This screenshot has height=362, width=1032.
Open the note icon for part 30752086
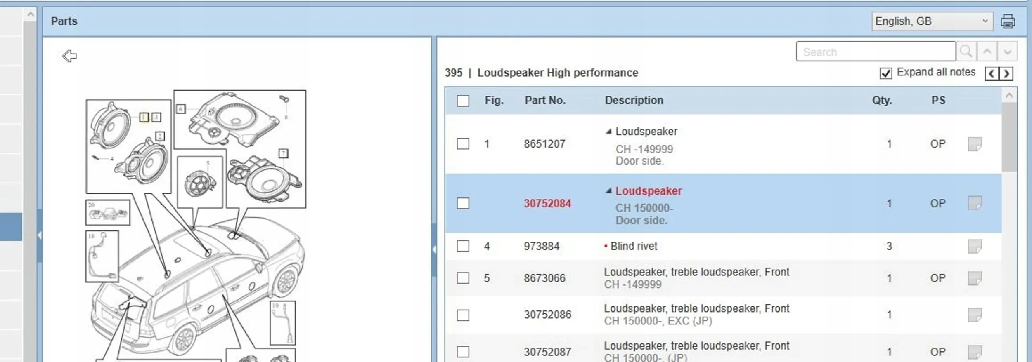click(x=975, y=315)
